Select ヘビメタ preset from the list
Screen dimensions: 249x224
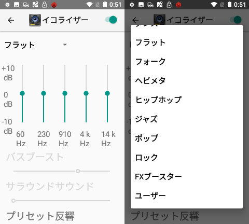coord(187,81)
